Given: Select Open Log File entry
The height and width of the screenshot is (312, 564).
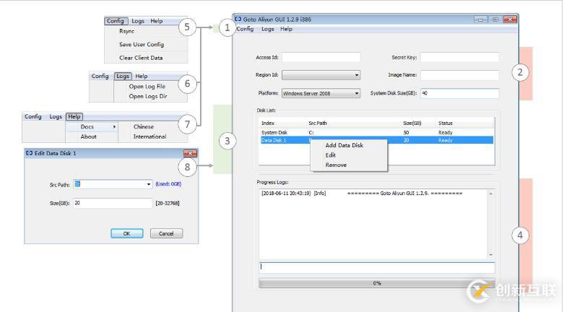Looking at the screenshot, I should (147, 87).
